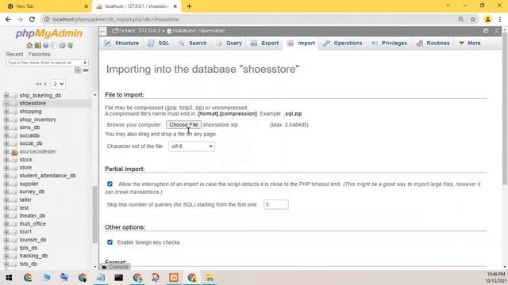Screen dimensions: 508x285
Task: Open the More tab dropdown
Action: point(470,43)
